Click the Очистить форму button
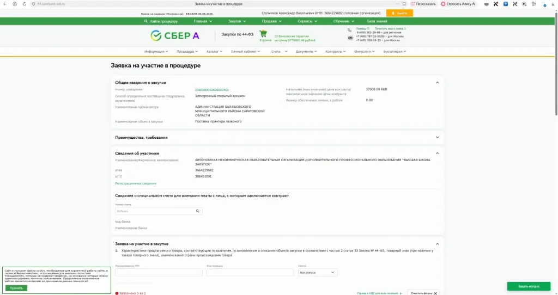Image resolution: width=558 pixels, height=295 pixels. click(423, 293)
